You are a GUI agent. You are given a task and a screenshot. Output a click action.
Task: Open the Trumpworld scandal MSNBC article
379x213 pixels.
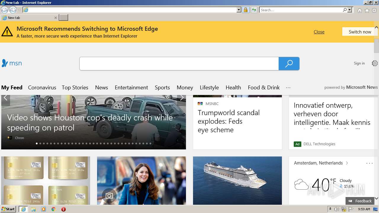pos(229,121)
